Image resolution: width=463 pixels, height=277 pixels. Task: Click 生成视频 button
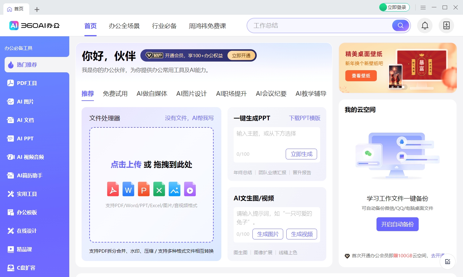pyautogui.click(x=302, y=234)
